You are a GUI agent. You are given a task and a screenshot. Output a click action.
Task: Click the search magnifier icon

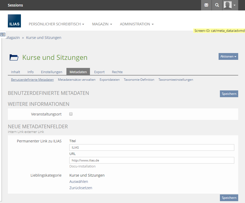tap(217, 5)
